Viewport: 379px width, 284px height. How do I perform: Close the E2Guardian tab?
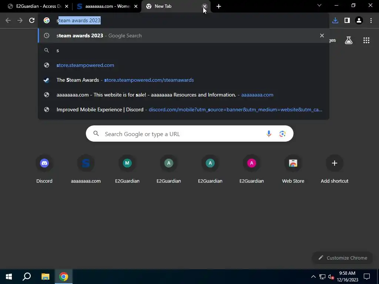(67, 6)
